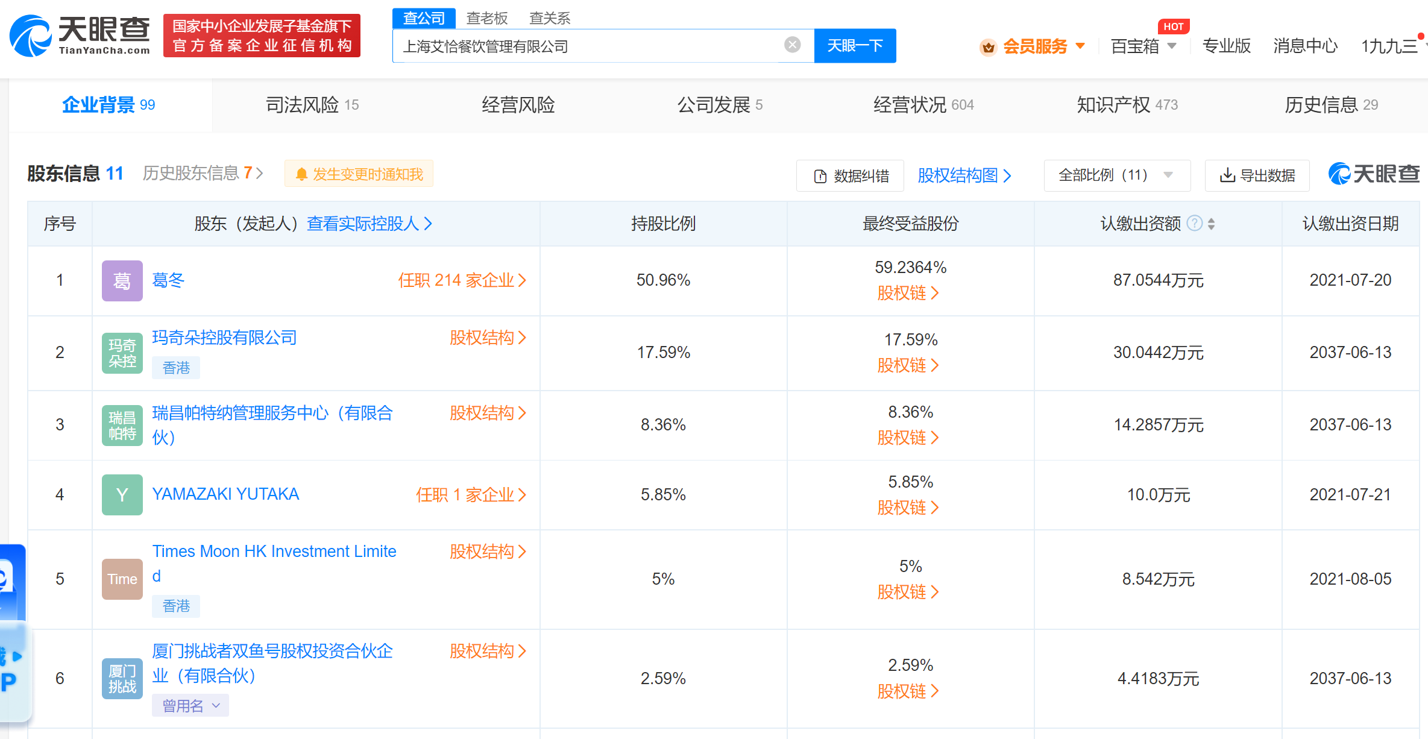1428x739 pixels.
Task: Open 知识产权 tab
Action: (1127, 105)
